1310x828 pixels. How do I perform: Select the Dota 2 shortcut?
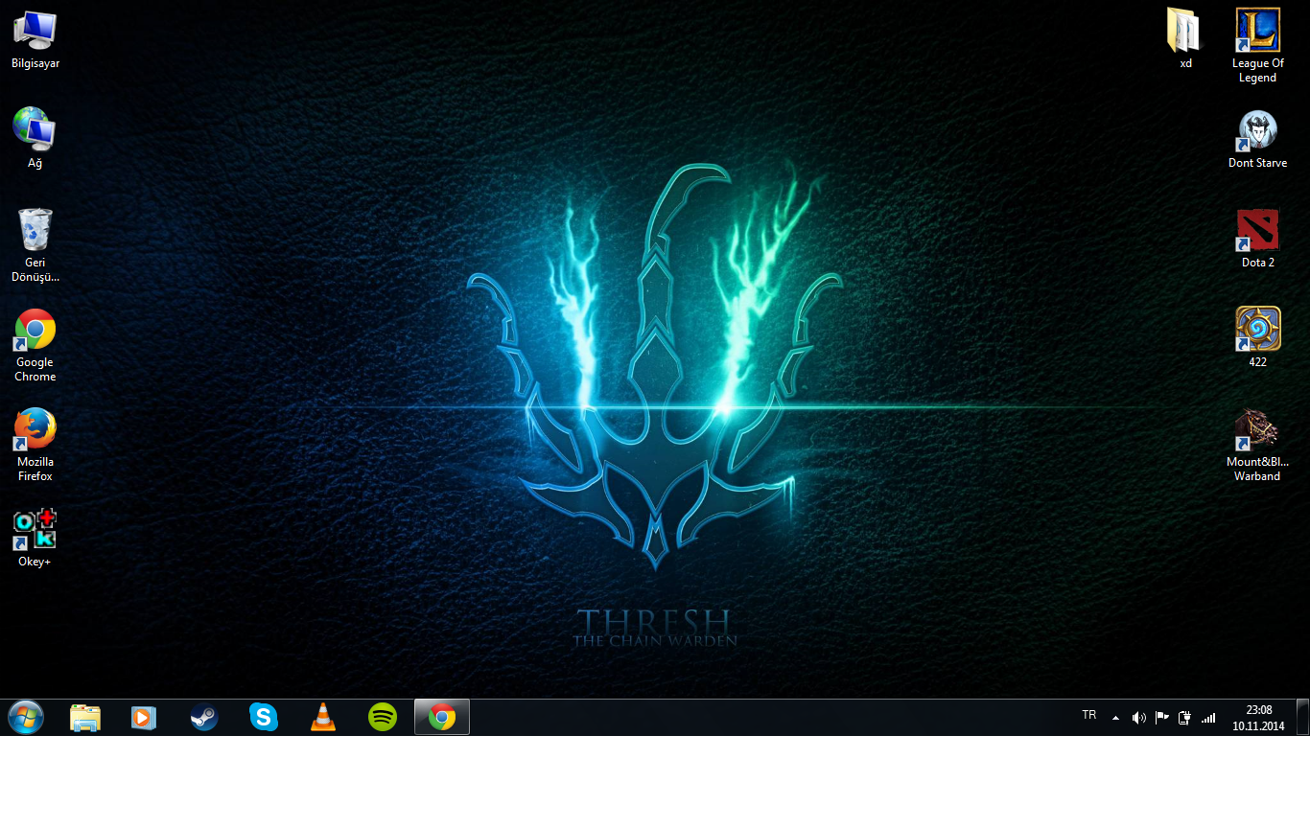[x=1257, y=238]
